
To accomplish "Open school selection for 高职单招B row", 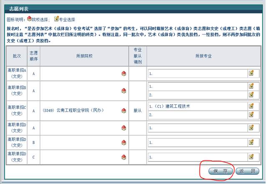I will (124, 91).
